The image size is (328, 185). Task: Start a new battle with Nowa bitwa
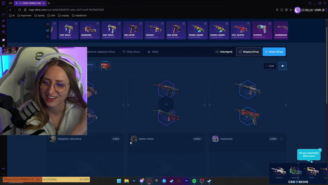[274, 52]
